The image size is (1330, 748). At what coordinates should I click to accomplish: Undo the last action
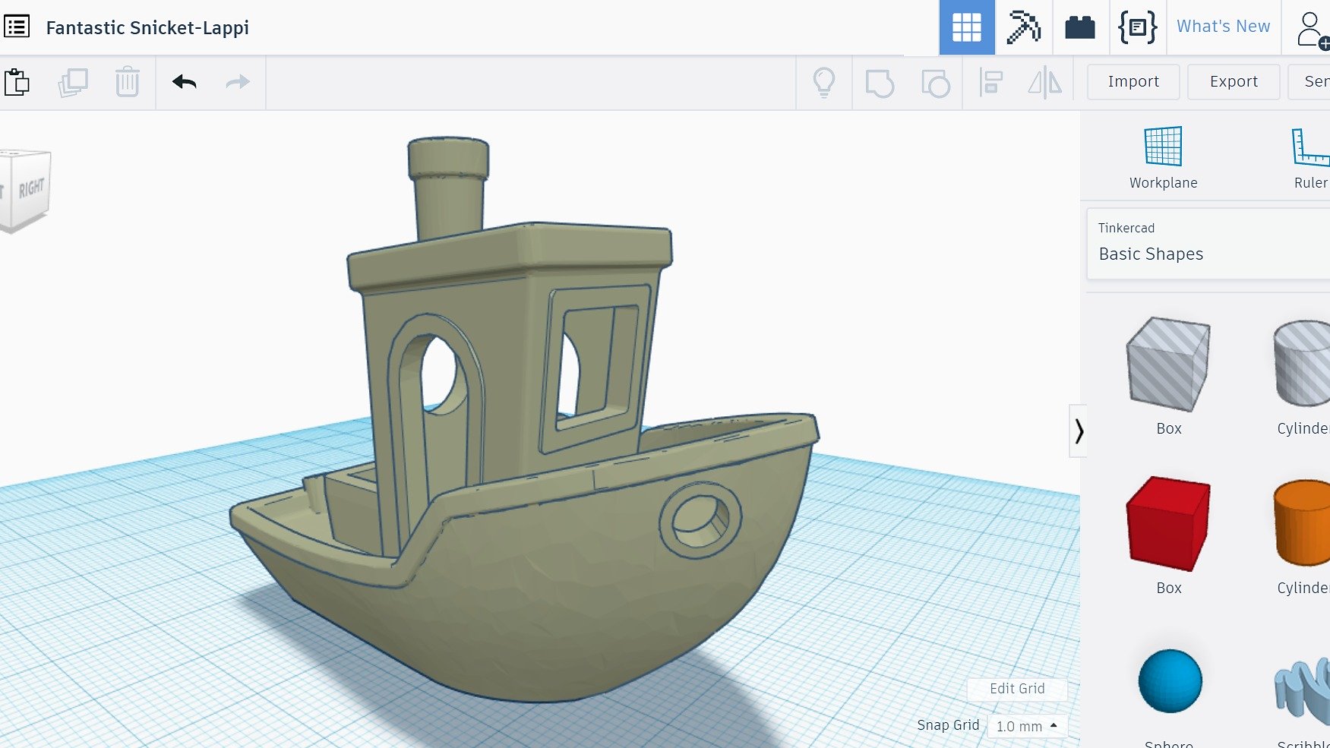(x=184, y=82)
